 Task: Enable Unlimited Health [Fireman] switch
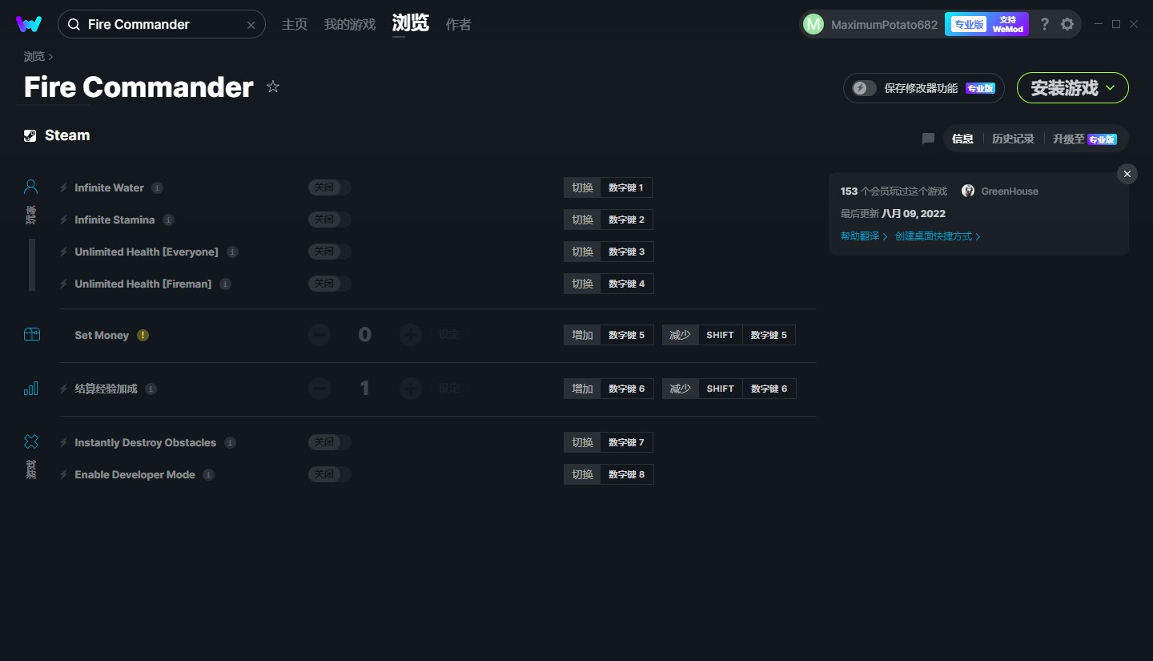(x=330, y=284)
